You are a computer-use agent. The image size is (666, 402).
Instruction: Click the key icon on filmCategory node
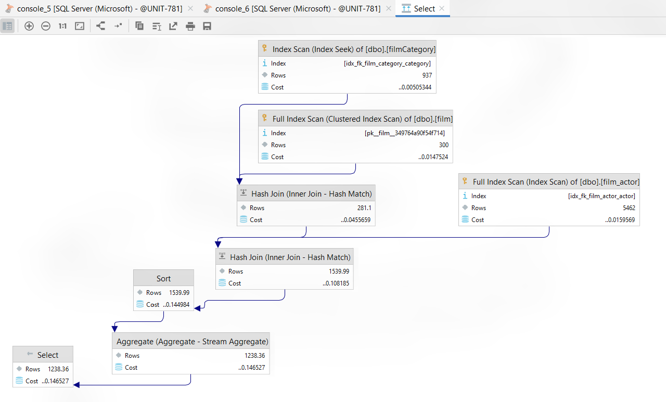(264, 49)
